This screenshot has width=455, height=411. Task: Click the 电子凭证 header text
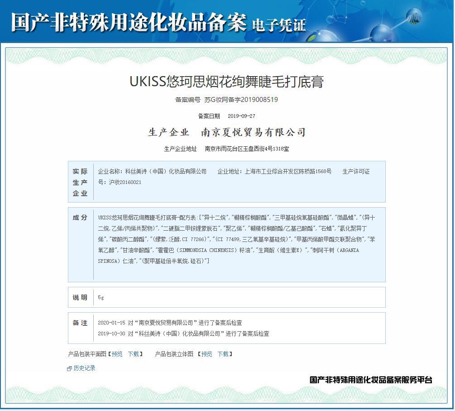279,25
